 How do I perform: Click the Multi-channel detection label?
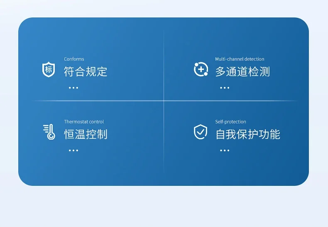tap(240, 59)
